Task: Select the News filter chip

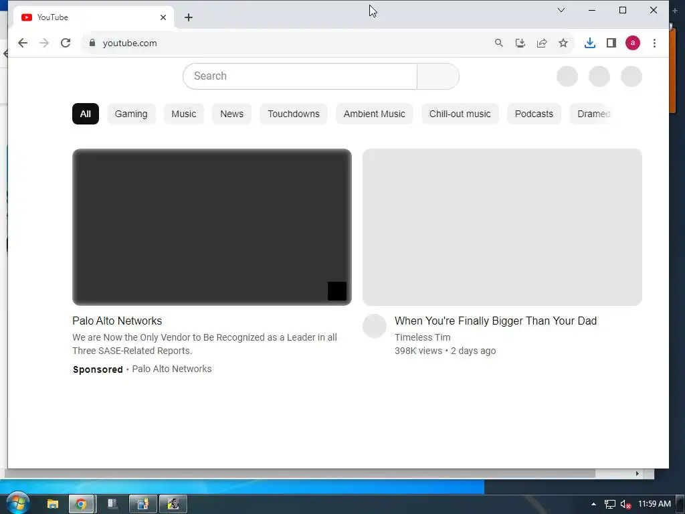Action: tap(231, 114)
